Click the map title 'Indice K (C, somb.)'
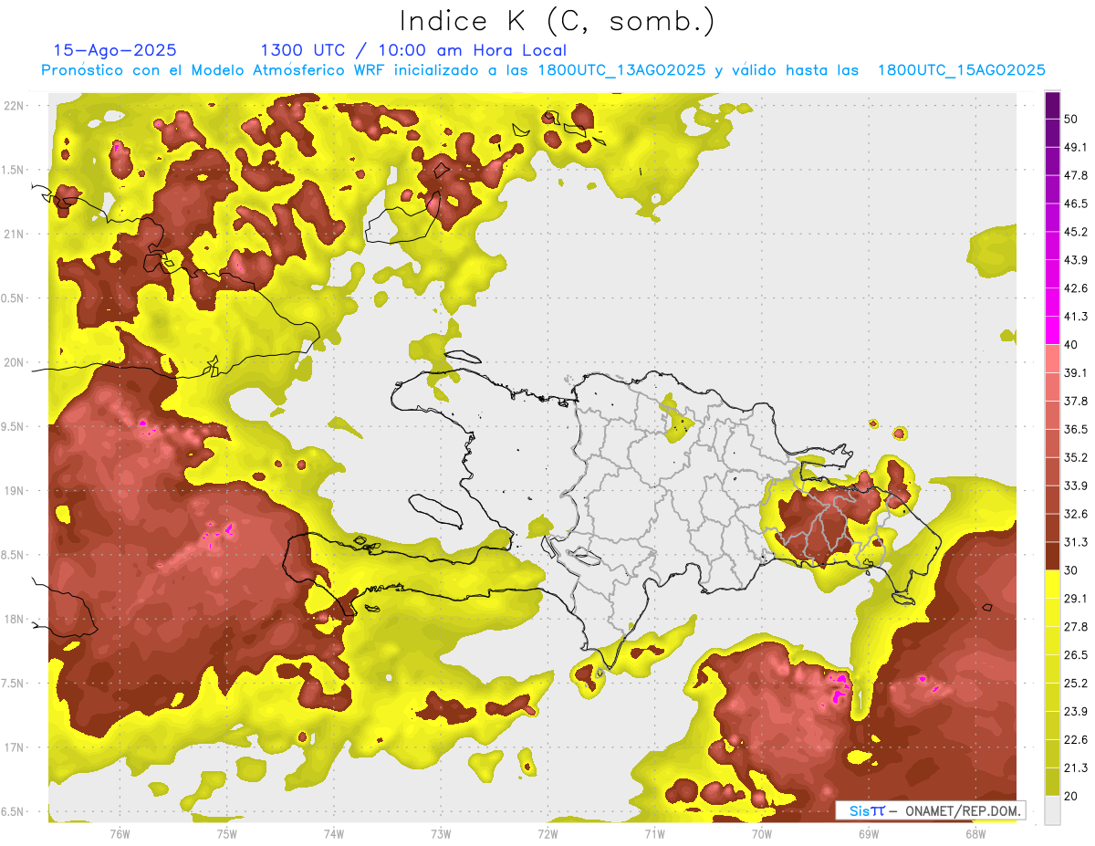Viewport: 1095px width, 846px height. 558,21
